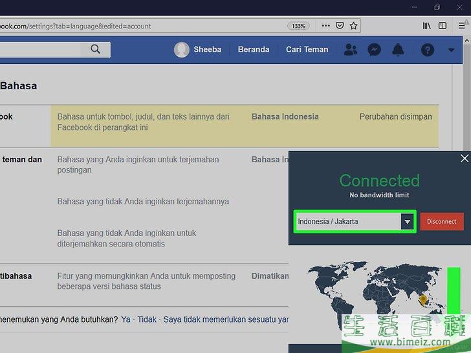Restore the browser window
Image resolution: width=471 pixels, height=353 pixels.
click(437, 7)
